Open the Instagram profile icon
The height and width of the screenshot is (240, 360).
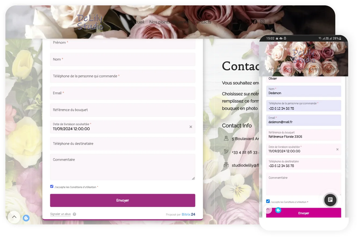(x=262, y=22)
